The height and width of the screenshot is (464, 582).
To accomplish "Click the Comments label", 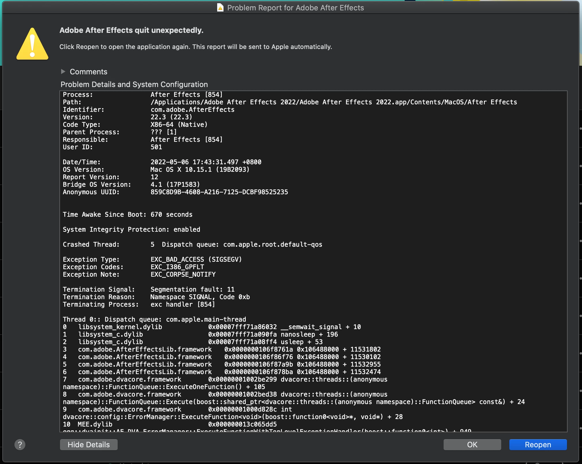I will click(88, 72).
